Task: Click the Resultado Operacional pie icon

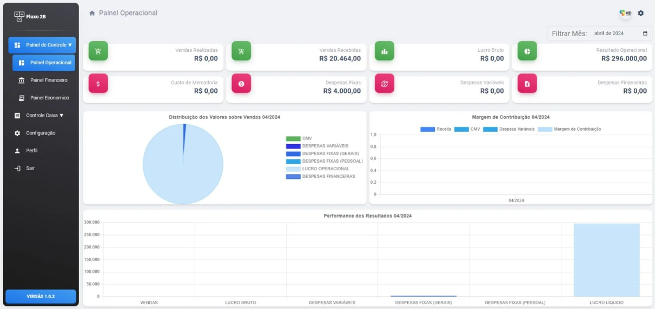Action: [527, 51]
